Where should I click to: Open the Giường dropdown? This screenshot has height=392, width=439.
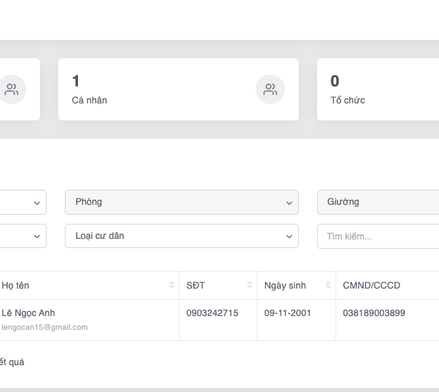pos(377,202)
